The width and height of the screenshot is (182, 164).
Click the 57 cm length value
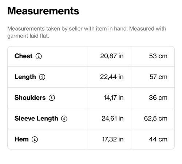click(x=158, y=77)
